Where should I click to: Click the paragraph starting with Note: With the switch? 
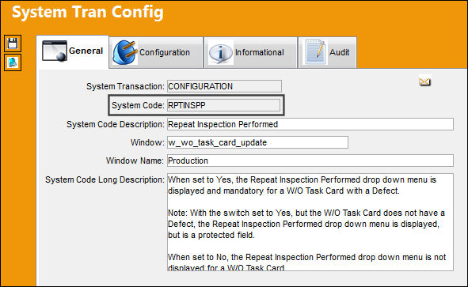click(x=306, y=224)
